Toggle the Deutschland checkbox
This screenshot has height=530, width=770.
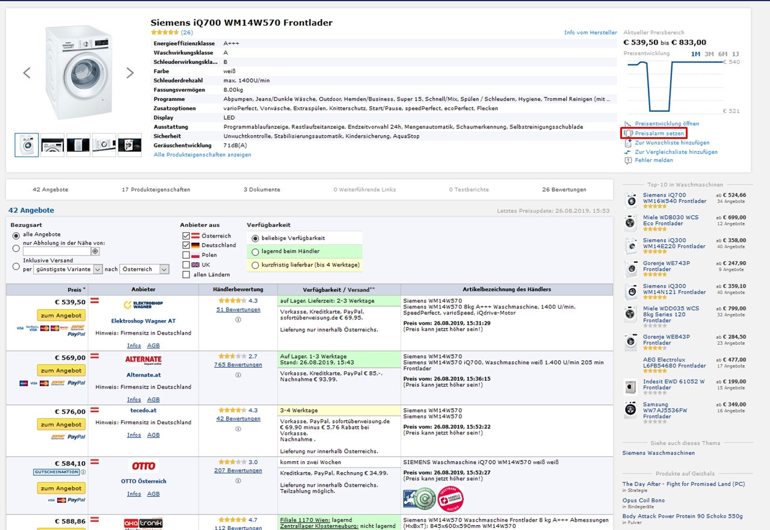click(x=186, y=245)
